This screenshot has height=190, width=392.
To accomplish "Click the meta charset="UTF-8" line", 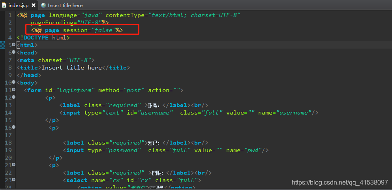I will (x=56, y=60).
